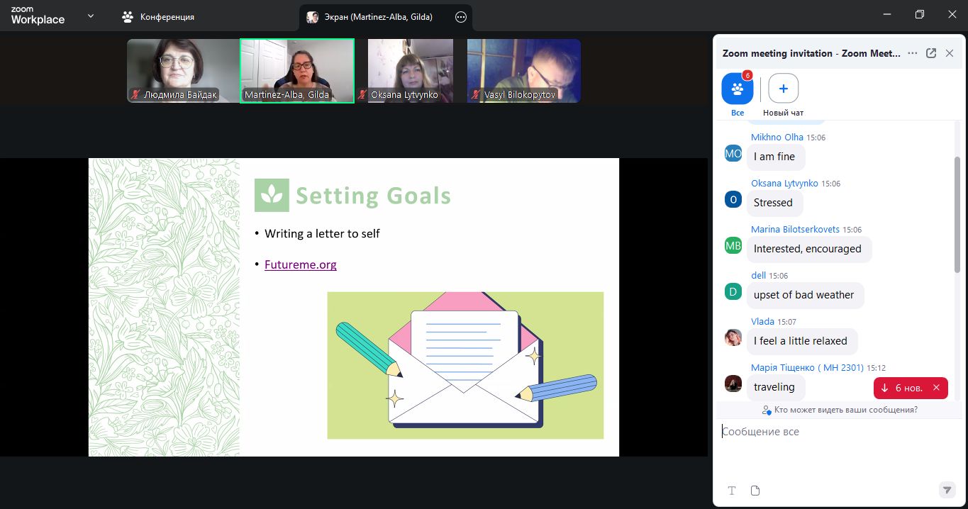Select Oksana Lytvynko's video thumbnail

click(x=410, y=70)
